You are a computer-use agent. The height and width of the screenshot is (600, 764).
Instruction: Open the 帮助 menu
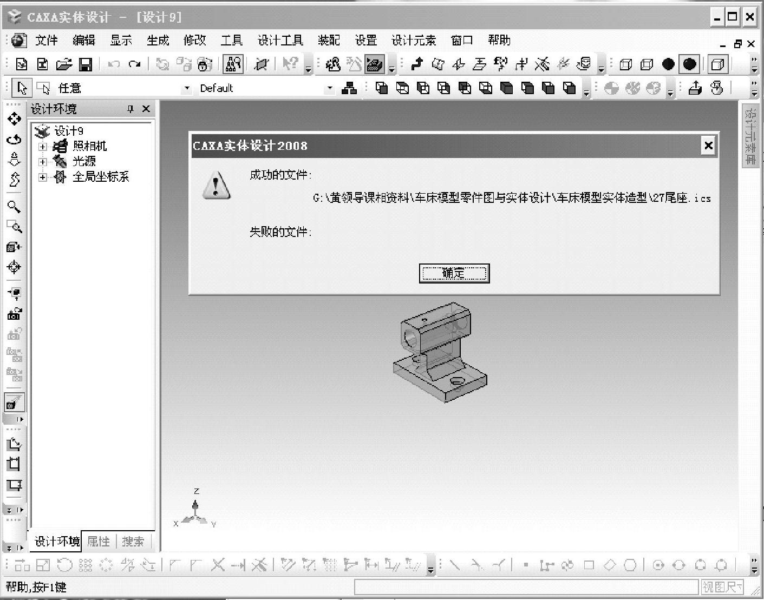click(x=499, y=41)
